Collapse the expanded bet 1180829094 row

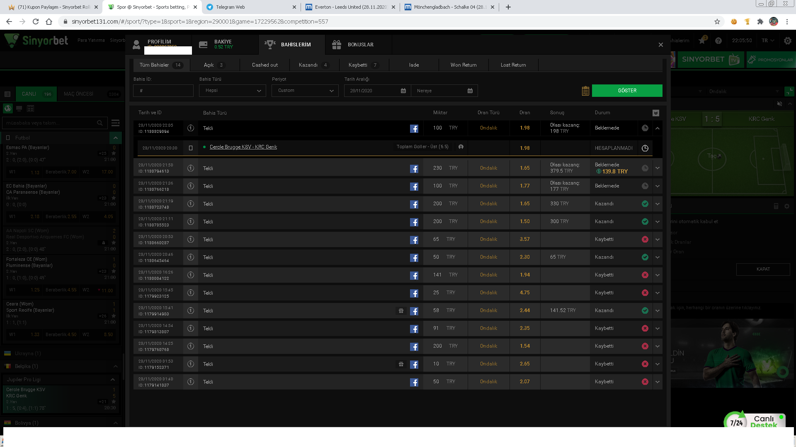pos(658,129)
